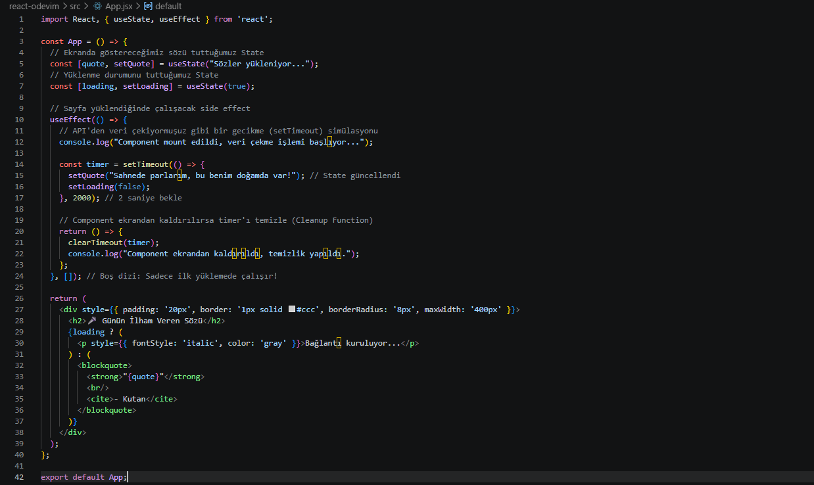Image resolution: width=814 pixels, height=485 pixels.
Task: Click the "Sözler yükleniyor..." string
Action: click(259, 64)
